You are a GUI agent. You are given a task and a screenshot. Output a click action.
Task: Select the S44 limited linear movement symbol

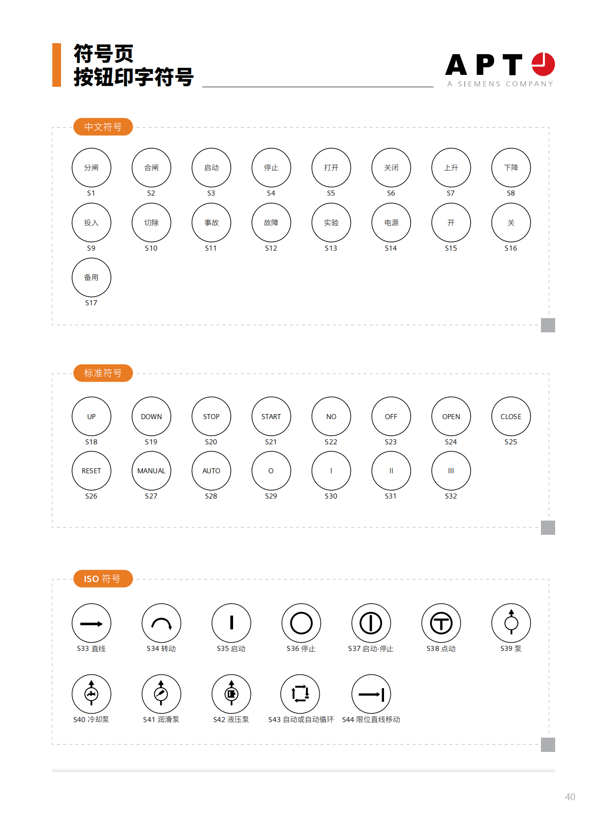(371, 694)
